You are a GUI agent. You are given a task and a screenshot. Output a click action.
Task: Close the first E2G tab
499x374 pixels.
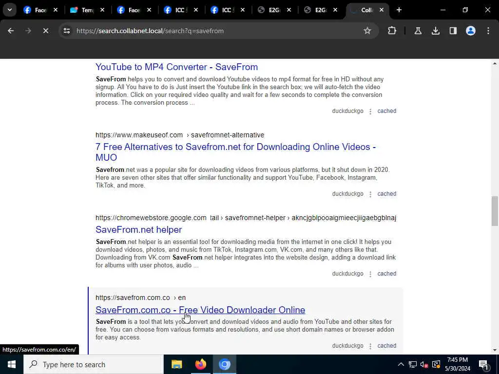click(x=288, y=10)
